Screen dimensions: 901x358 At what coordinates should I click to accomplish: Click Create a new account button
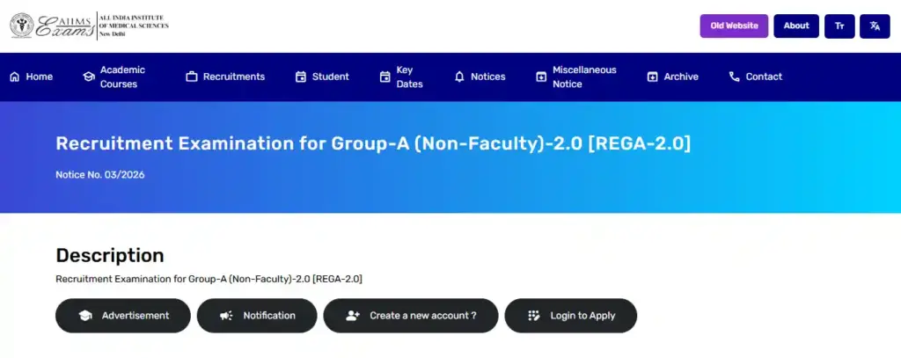pos(411,316)
